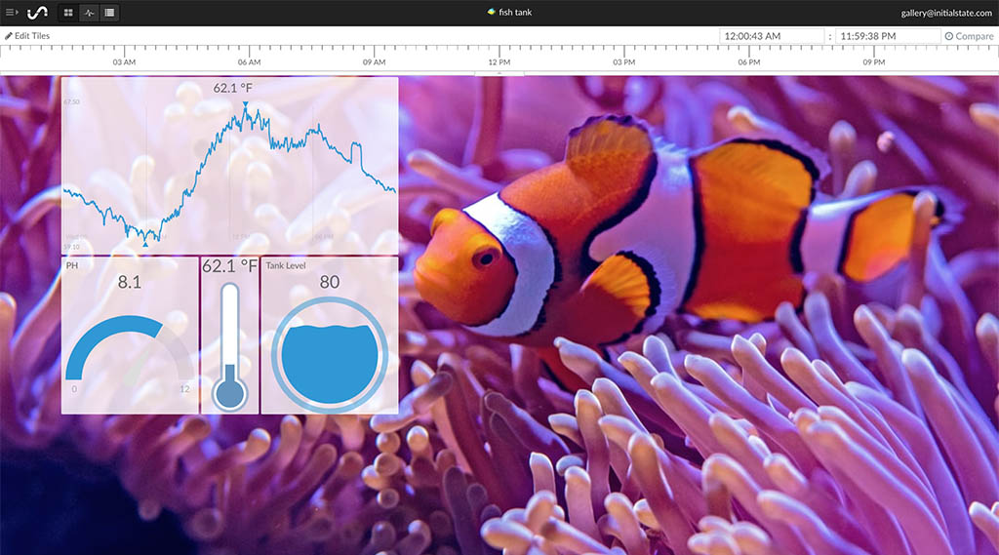Viewport: 999px width, 555px height.
Task: Click the fish tank dashboard title
Action: (x=515, y=12)
